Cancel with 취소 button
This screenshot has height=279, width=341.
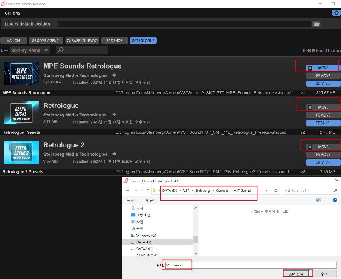(324, 274)
